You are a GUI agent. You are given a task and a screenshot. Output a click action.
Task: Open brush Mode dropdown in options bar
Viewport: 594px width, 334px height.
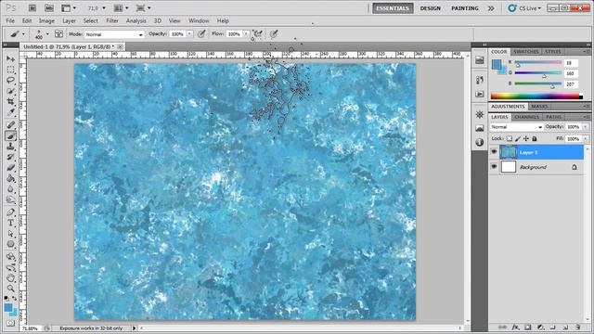tap(114, 34)
